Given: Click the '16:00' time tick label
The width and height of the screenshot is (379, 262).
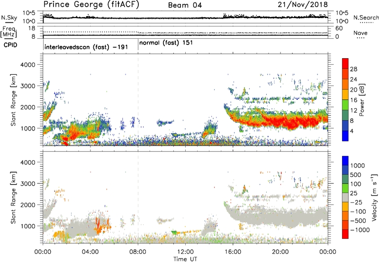Looking at the screenshot, I should (x=233, y=252).
